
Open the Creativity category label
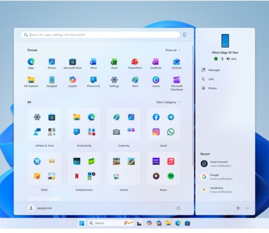tap(124, 146)
